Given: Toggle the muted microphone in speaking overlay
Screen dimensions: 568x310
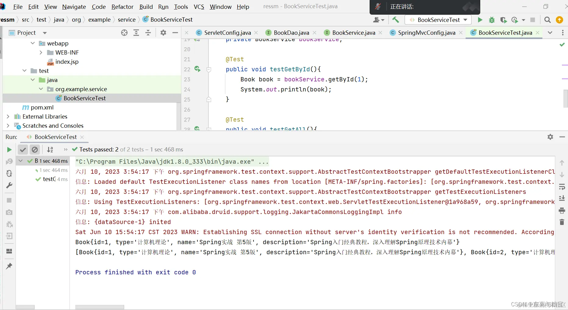Looking at the screenshot, I should click(x=378, y=6).
